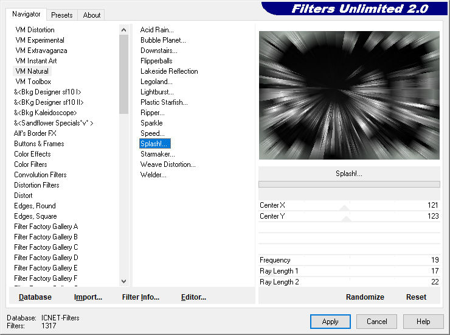450x335 pixels.
Task: Select Distort category
Action: coord(23,196)
